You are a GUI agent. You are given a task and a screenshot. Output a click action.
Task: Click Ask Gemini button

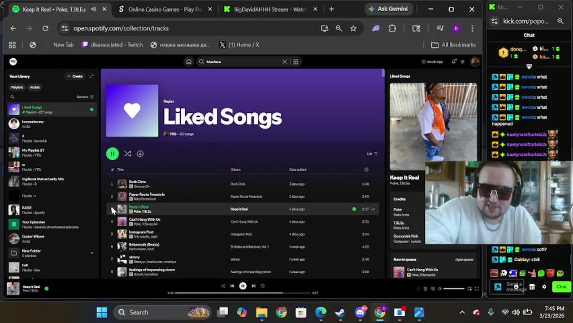388,9
